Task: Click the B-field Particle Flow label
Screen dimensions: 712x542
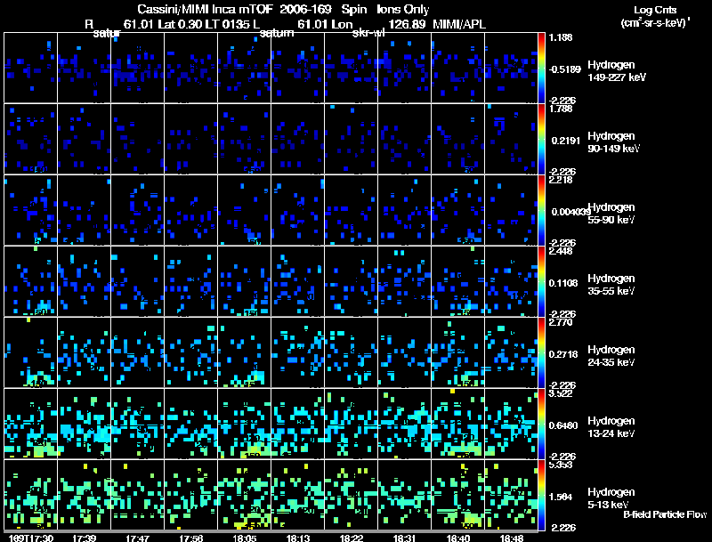Action: (x=664, y=514)
